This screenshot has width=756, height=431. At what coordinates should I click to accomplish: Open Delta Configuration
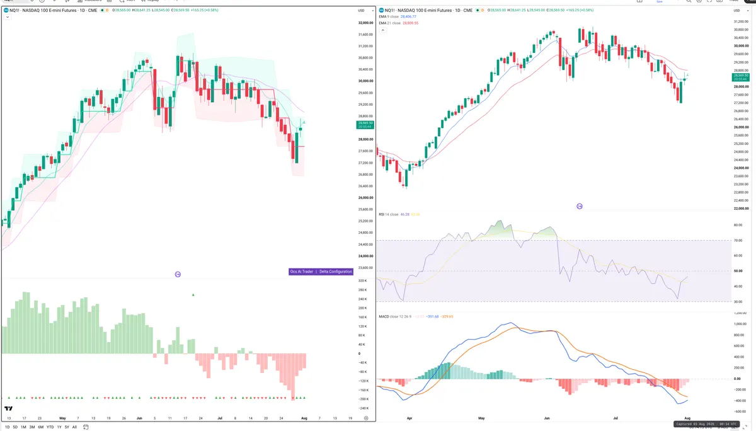tap(335, 272)
